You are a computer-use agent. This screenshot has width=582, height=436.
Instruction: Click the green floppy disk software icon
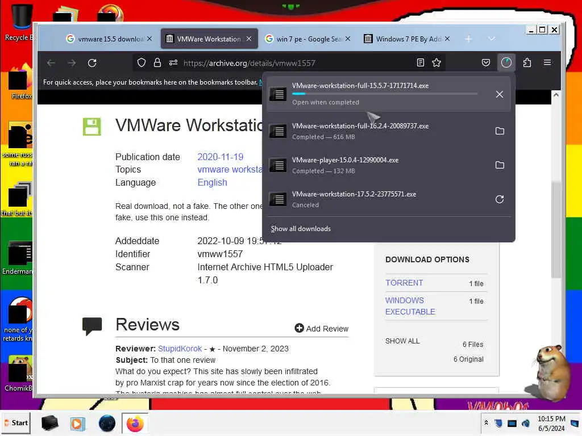click(x=92, y=127)
